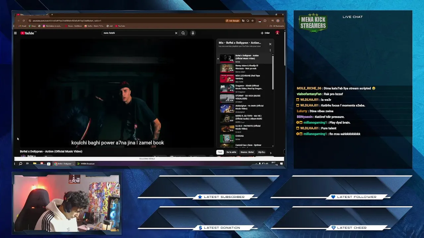
Task: Select 'M3A LECHRANE (Red Tape Version)' playlist item
Action: tap(244, 78)
